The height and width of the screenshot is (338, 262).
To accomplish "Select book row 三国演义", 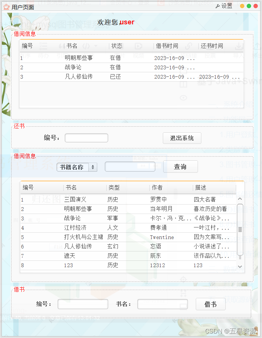I will pyautogui.click(x=128, y=200).
